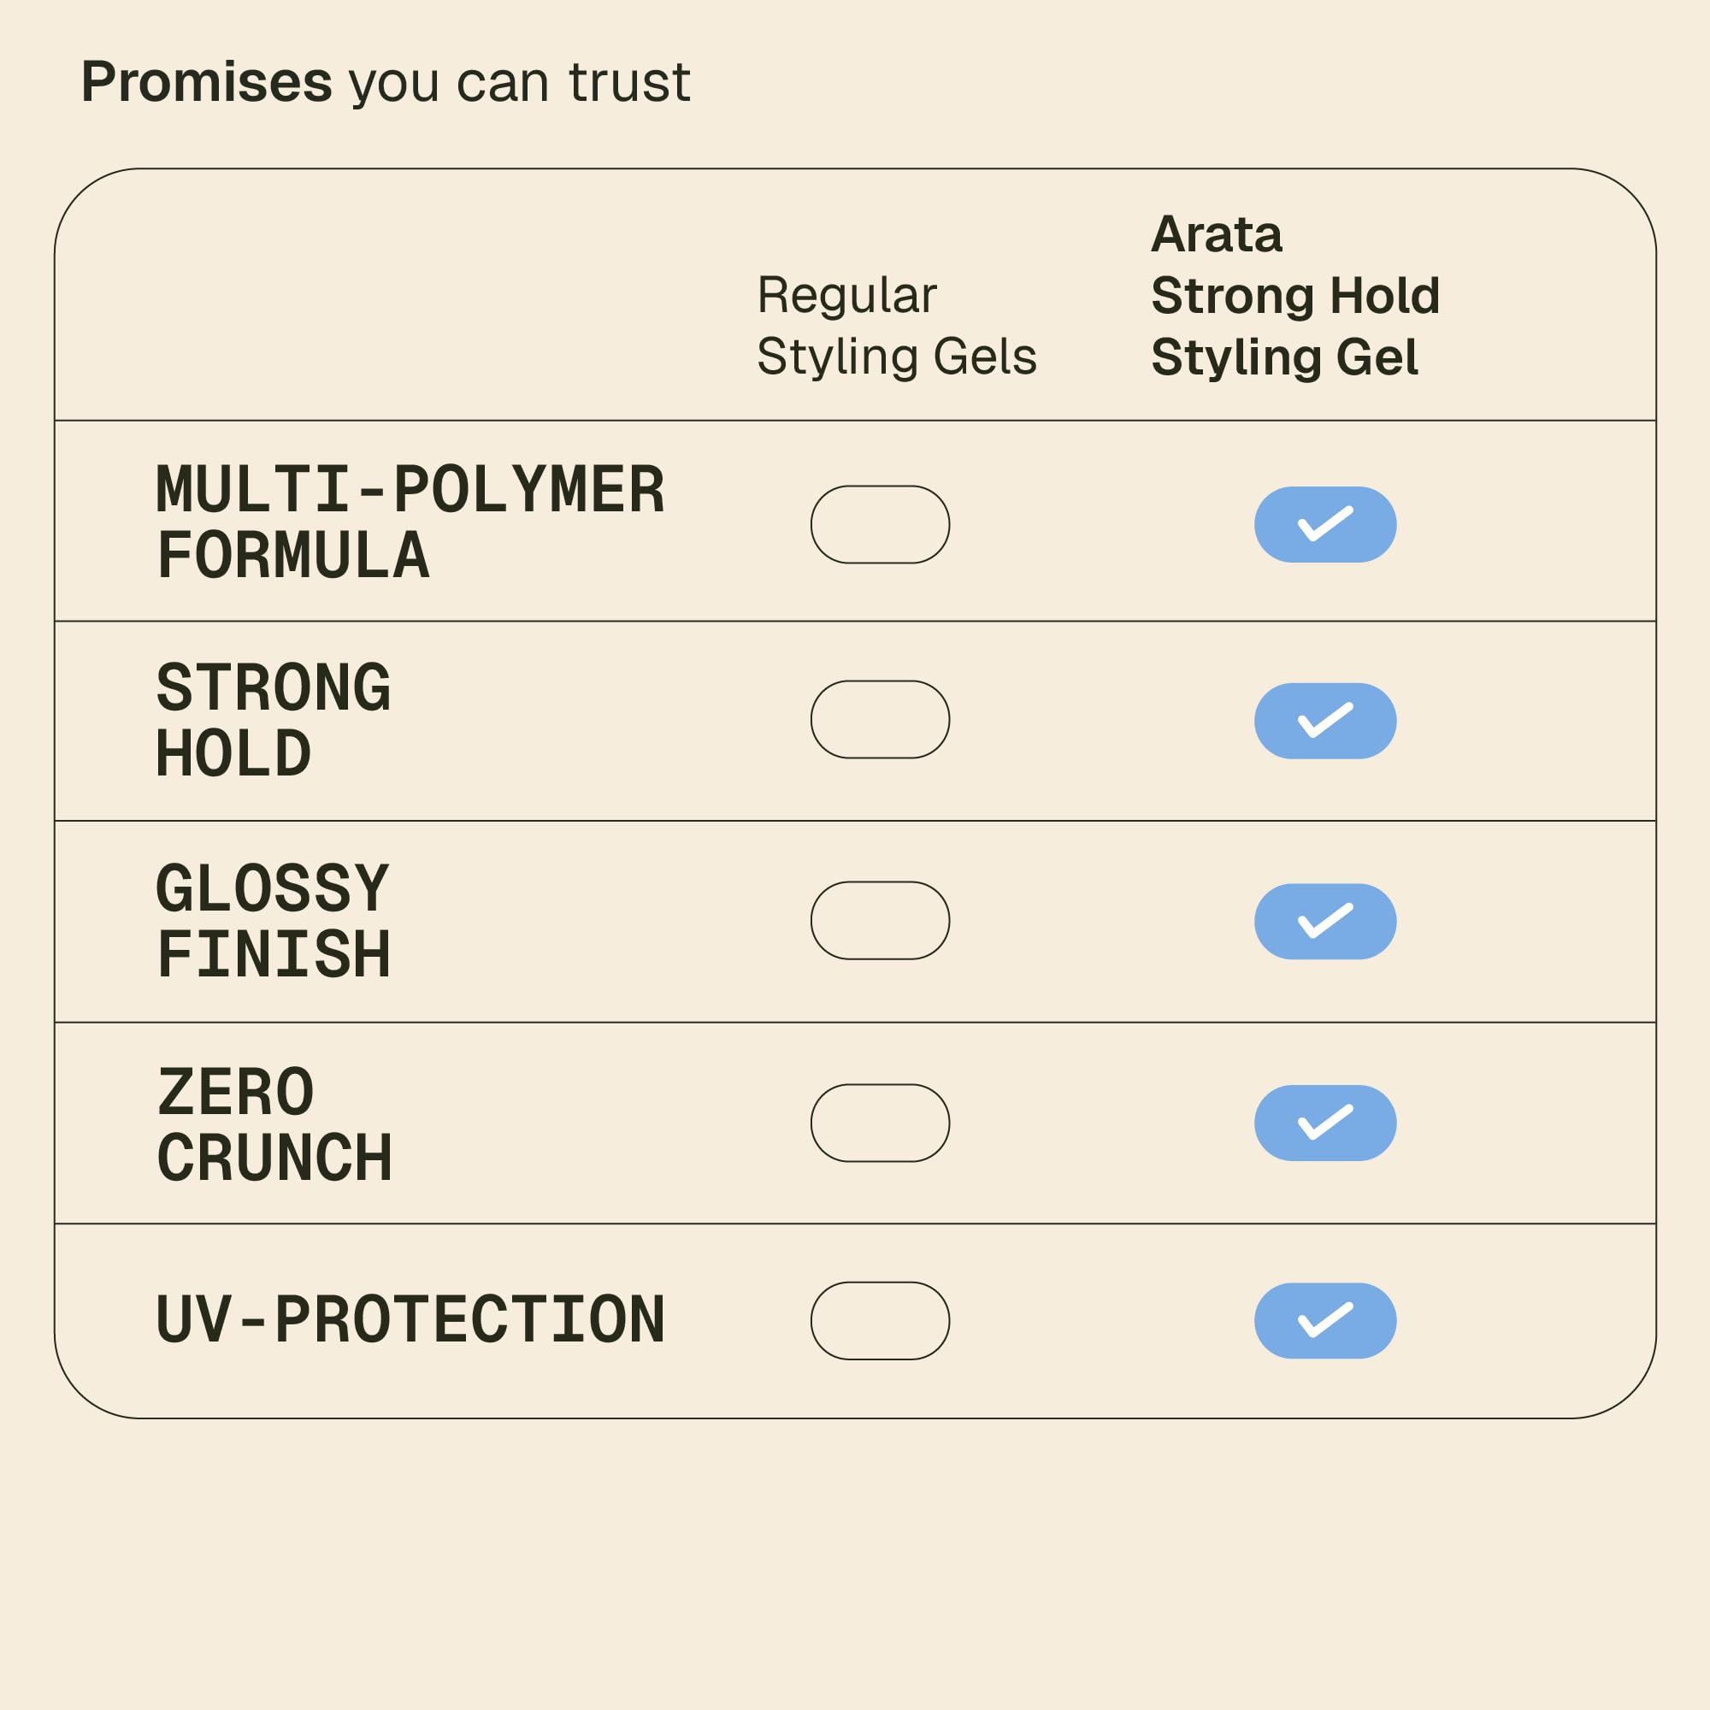This screenshot has height=1710, width=1710.
Task: Click 'you can trust' heading text
Action: point(520,82)
